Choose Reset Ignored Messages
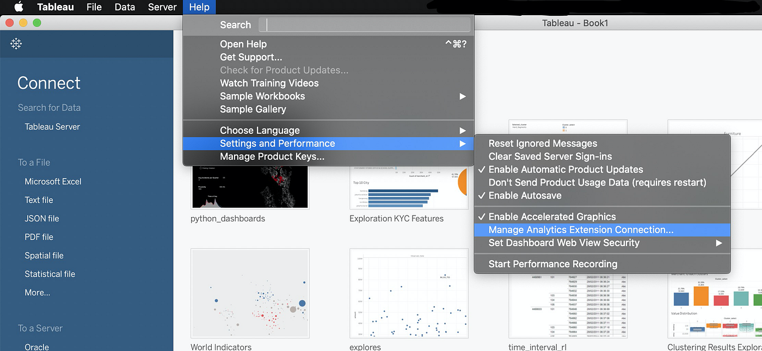This screenshot has height=351, width=762. pos(603,144)
